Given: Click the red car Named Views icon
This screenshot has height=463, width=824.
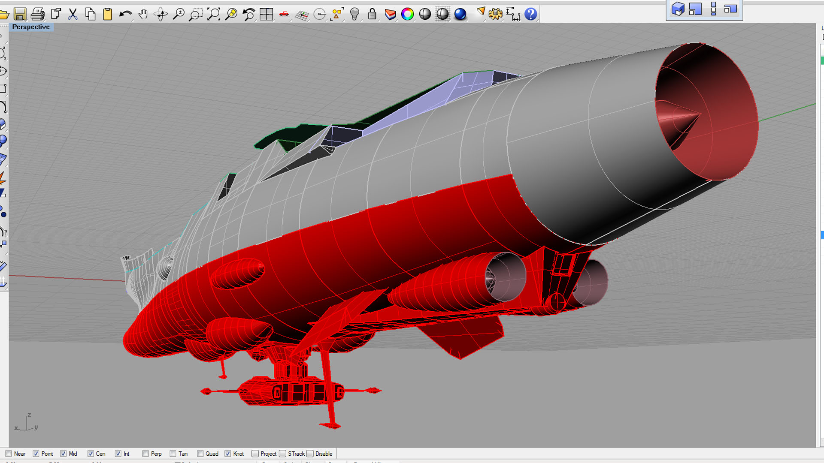Looking at the screenshot, I should (x=284, y=14).
